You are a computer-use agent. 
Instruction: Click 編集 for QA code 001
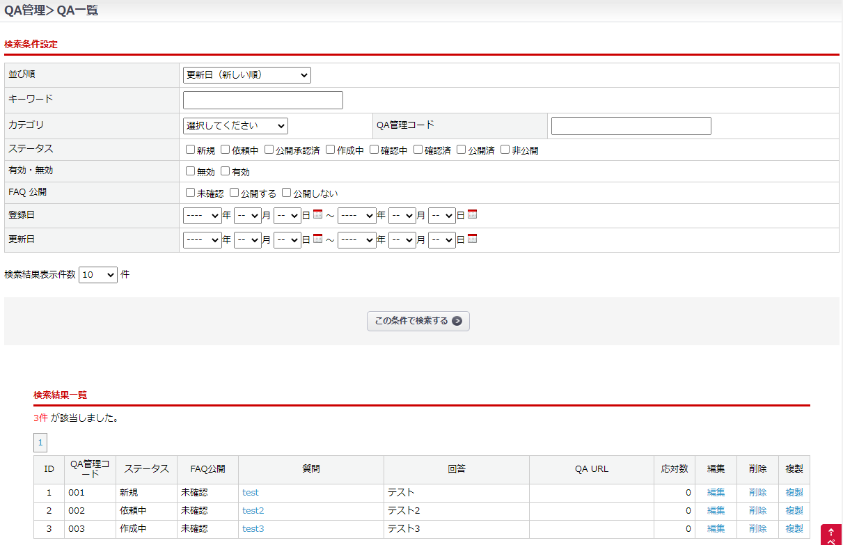coord(716,493)
